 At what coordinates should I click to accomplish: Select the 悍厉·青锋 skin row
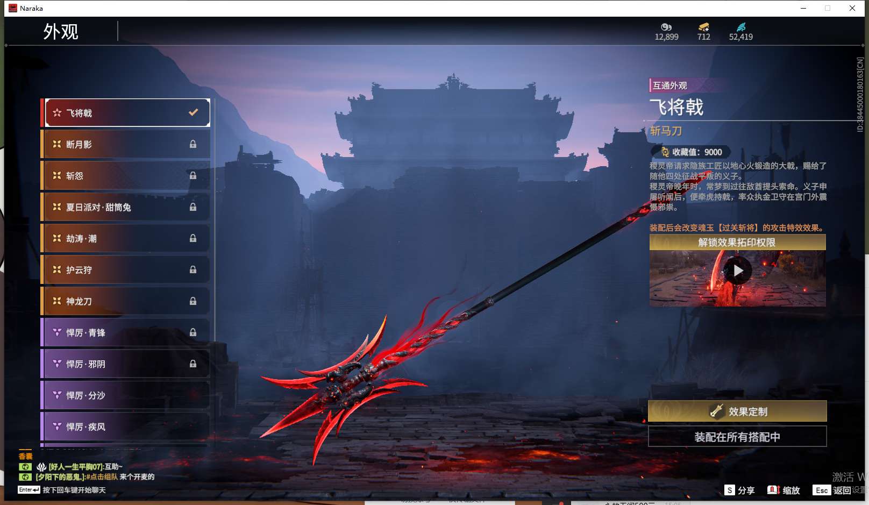[126, 332]
